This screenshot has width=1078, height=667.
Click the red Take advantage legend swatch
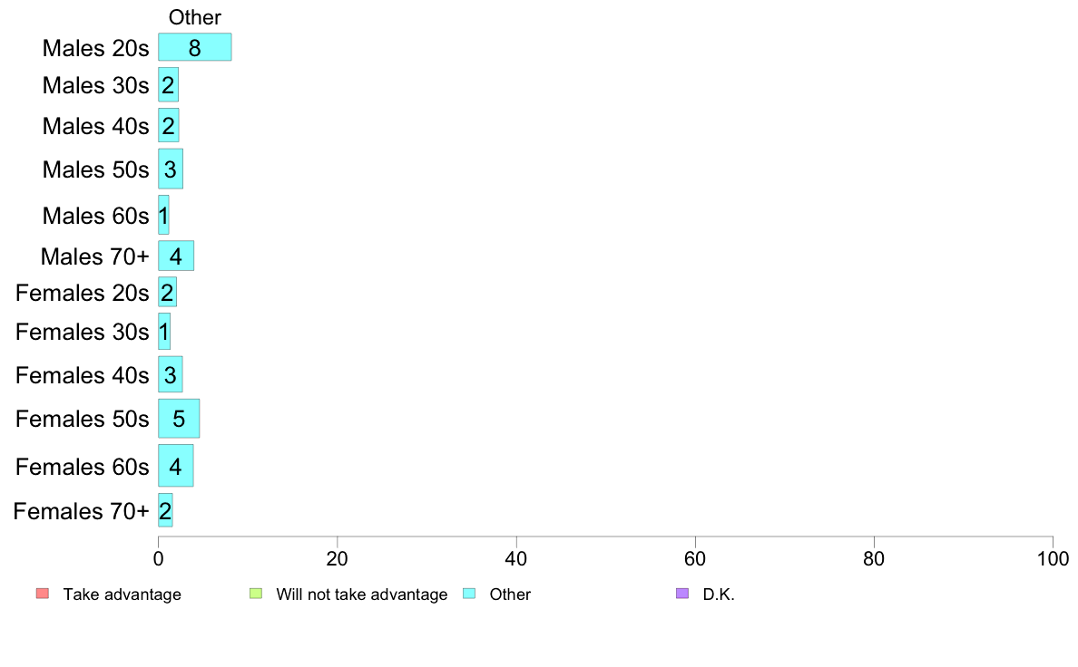pyautogui.click(x=43, y=594)
